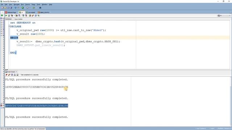Image resolution: width=232 pixels, height=130 pixels.
Task: Click the Script Output vertical scrollbar
Action: (231, 102)
